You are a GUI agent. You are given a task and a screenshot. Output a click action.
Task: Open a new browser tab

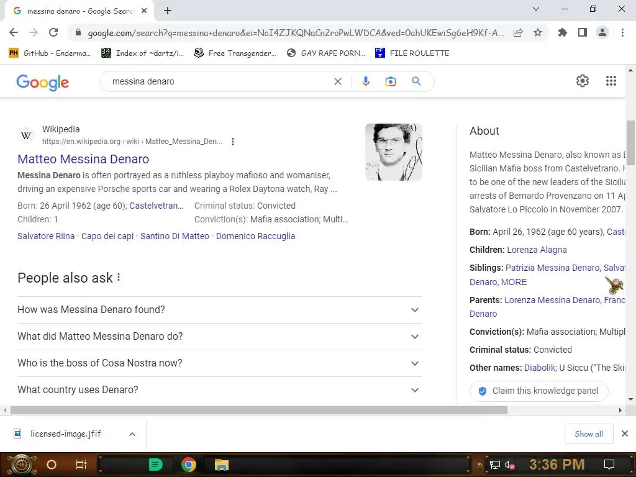(168, 11)
